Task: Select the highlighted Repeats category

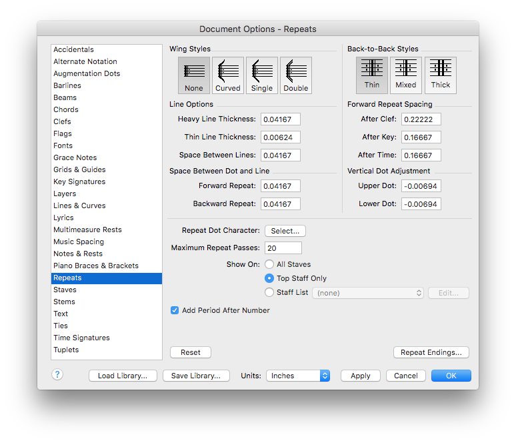Action: [x=106, y=278]
